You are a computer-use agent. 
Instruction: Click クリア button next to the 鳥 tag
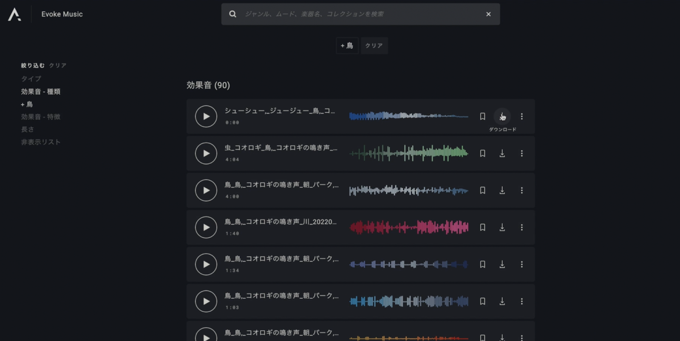tap(374, 45)
